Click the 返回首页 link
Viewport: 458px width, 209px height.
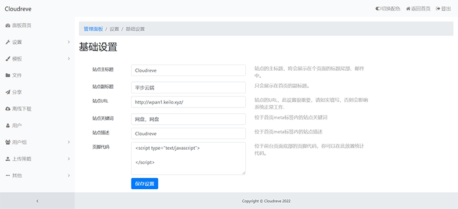click(418, 9)
